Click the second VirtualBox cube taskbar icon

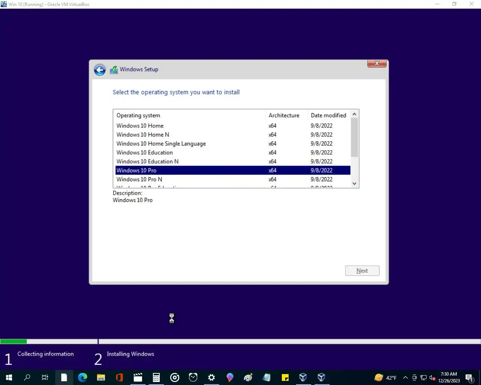point(321,377)
